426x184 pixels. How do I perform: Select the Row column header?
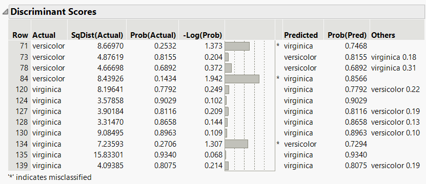(20, 35)
